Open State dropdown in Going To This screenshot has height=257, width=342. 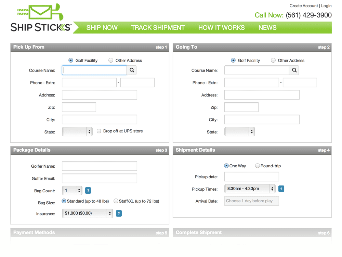point(240,131)
